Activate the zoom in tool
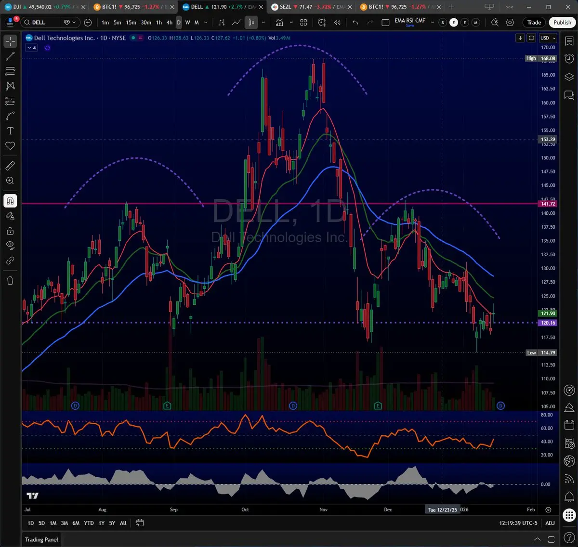 (10, 181)
